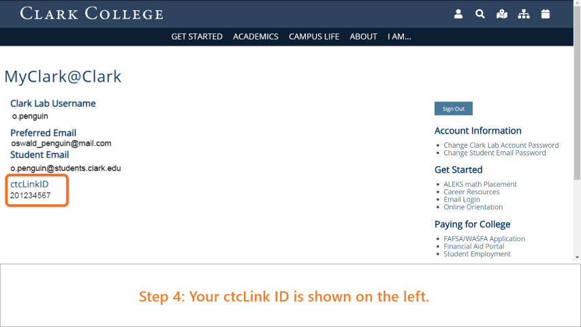
Task: Click the Sign Out button
Action: [x=453, y=108]
